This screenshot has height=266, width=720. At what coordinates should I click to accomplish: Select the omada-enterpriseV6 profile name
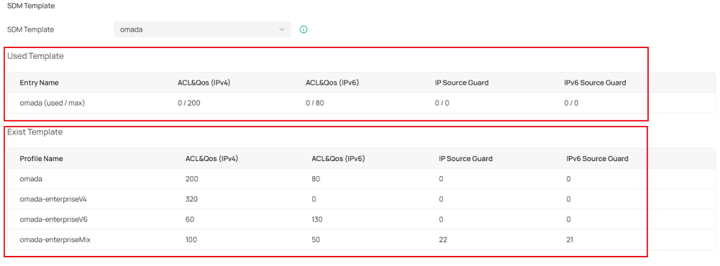(x=54, y=219)
